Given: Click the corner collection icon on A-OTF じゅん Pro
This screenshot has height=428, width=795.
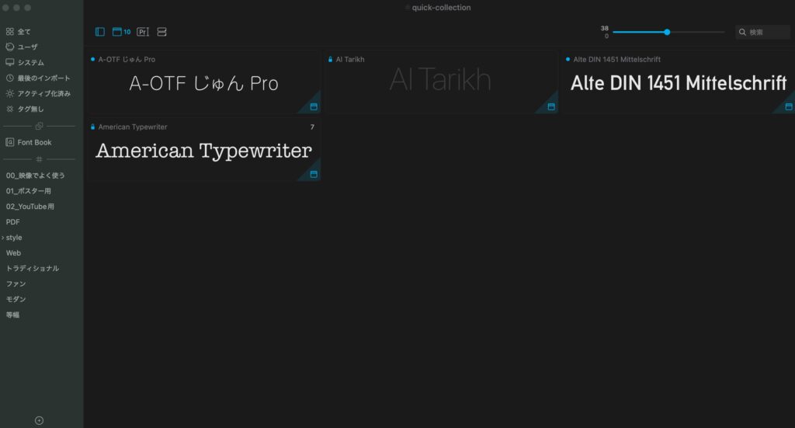Looking at the screenshot, I should pyautogui.click(x=314, y=106).
